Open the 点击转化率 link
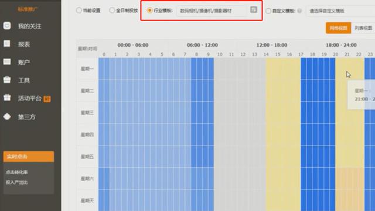This screenshot has height=211, width=375. 17,172
